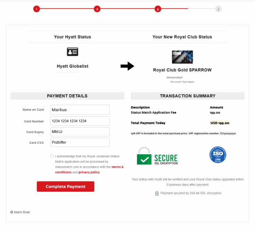Click the blue ISO 27001 badge
This screenshot has height=231, width=255.
(x=218, y=155)
